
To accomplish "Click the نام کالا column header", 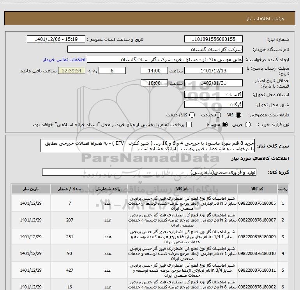I will pyautogui.click(x=182, y=189).
